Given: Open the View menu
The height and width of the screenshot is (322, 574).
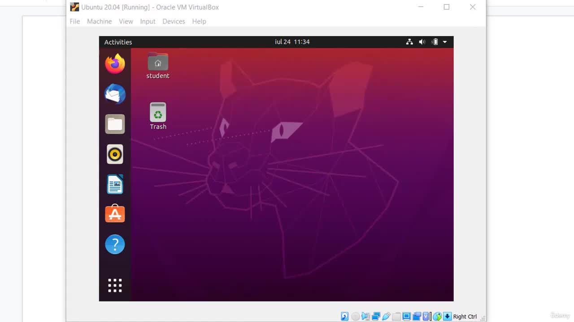Looking at the screenshot, I should 126,21.
